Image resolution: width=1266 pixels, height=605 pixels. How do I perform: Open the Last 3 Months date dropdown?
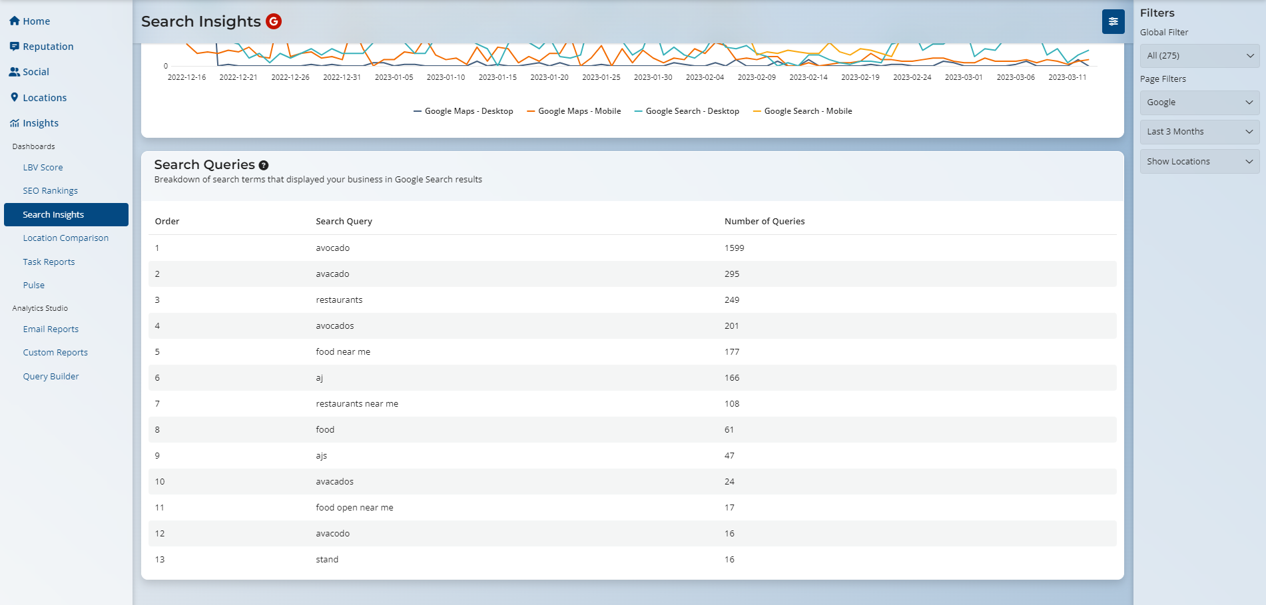(x=1199, y=132)
